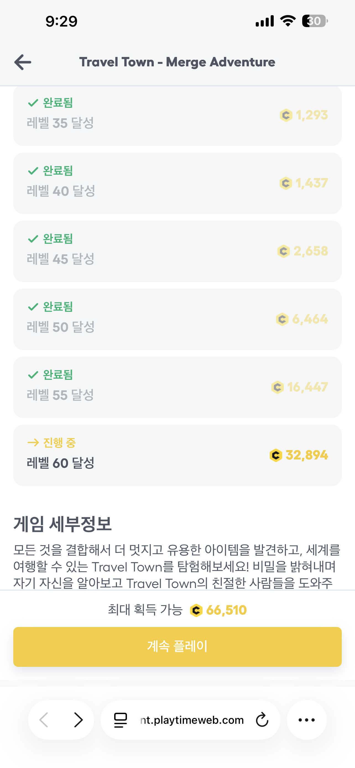Image resolution: width=355 pixels, height=768 pixels.
Task: Tap green checkmark on 레벨 35 달성
Action: pos(33,103)
